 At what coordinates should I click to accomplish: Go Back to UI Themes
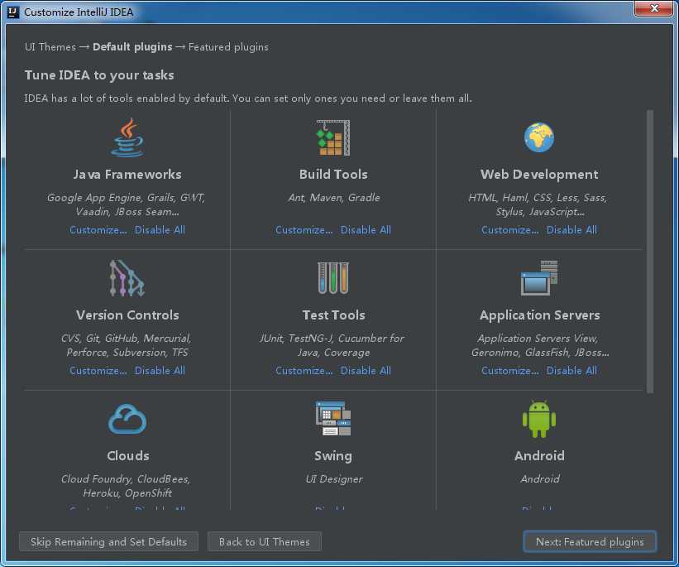265,542
